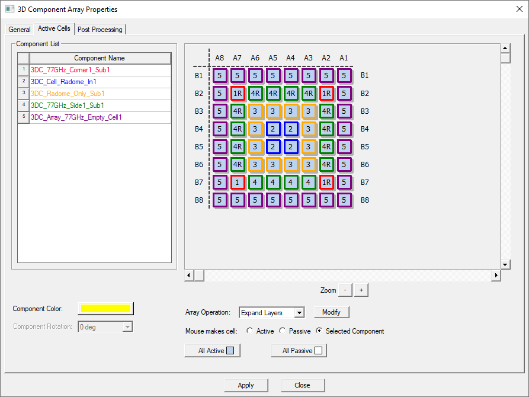Click horizontal scrollbar right arrow

[496, 276]
